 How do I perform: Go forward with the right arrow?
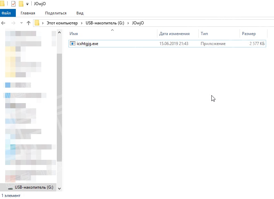pos(13,23)
